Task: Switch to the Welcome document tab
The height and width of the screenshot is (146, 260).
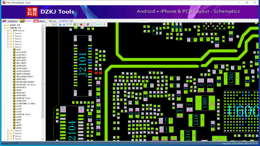Action: 53,21
